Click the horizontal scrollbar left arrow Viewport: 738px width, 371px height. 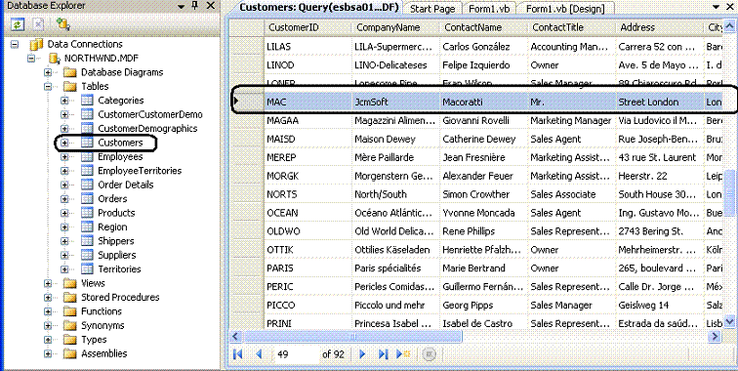(237, 336)
